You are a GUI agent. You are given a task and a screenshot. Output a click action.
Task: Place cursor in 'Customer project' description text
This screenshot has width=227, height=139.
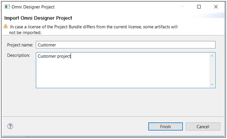[54, 56]
